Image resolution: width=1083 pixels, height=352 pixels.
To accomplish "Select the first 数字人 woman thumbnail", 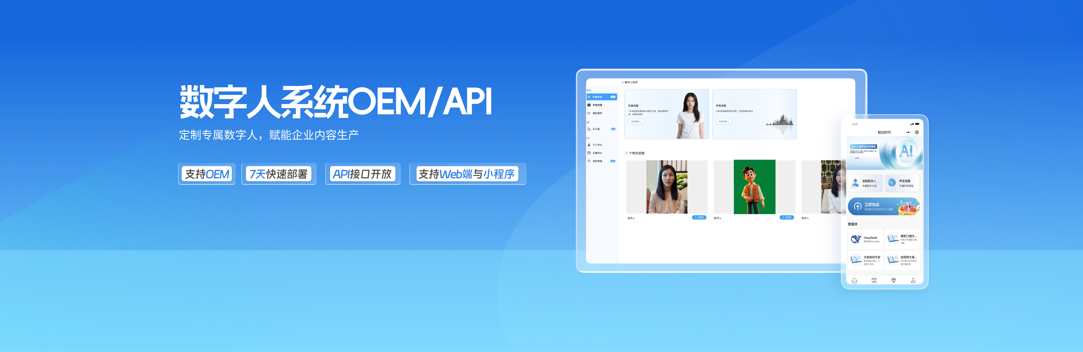I will 667,187.
